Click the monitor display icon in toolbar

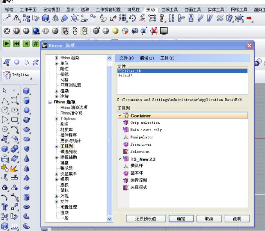164,31
